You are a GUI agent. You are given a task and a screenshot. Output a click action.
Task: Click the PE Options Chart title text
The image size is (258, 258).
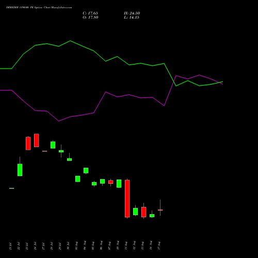coord(39,8)
